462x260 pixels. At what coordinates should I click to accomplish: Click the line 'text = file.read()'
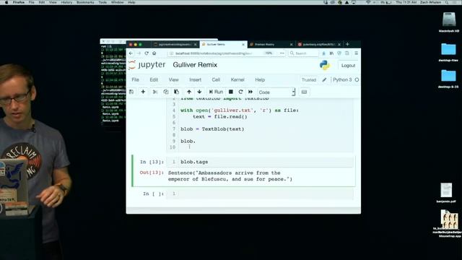coord(220,117)
